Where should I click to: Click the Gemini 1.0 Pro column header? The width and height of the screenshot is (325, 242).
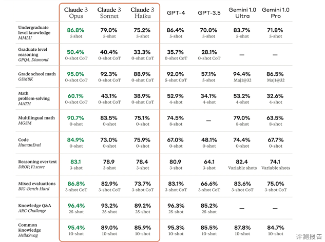276,13
